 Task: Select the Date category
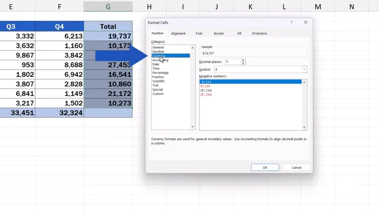(156, 64)
